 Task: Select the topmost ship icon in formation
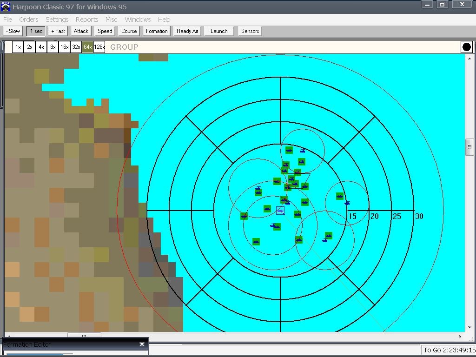(x=289, y=150)
